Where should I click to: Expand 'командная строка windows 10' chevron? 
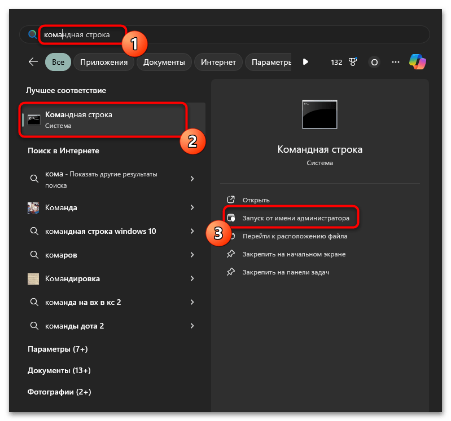[192, 231]
